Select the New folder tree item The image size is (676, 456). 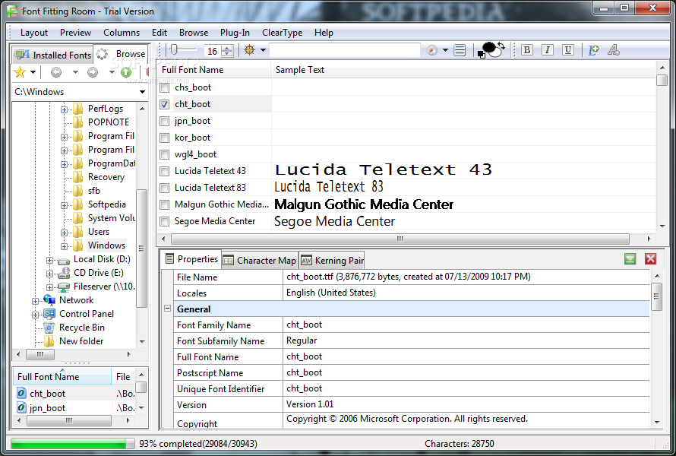click(x=81, y=341)
